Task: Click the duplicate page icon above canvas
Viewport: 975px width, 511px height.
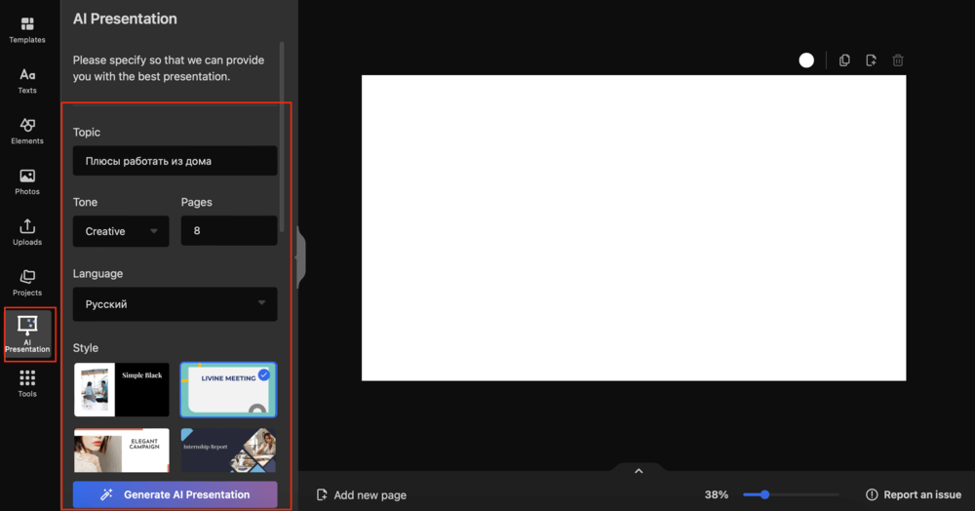Action: [844, 60]
